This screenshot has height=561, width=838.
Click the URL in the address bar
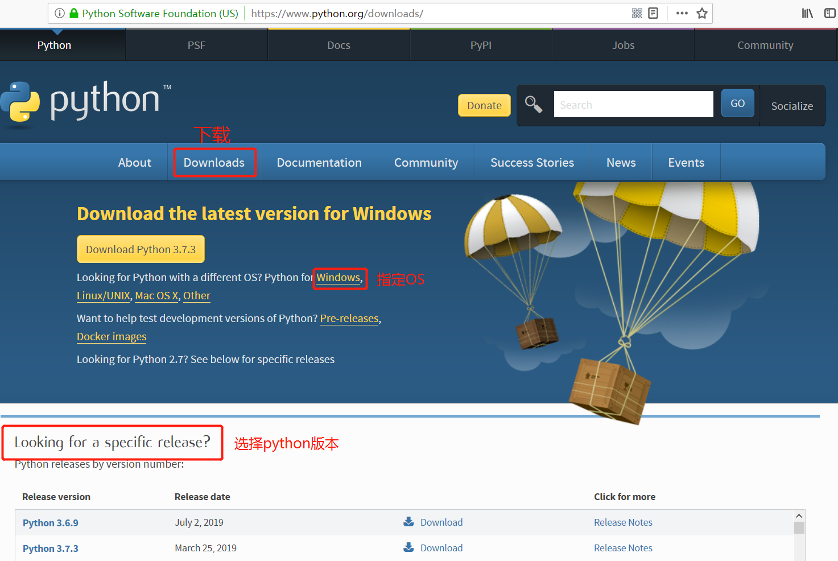pos(337,13)
